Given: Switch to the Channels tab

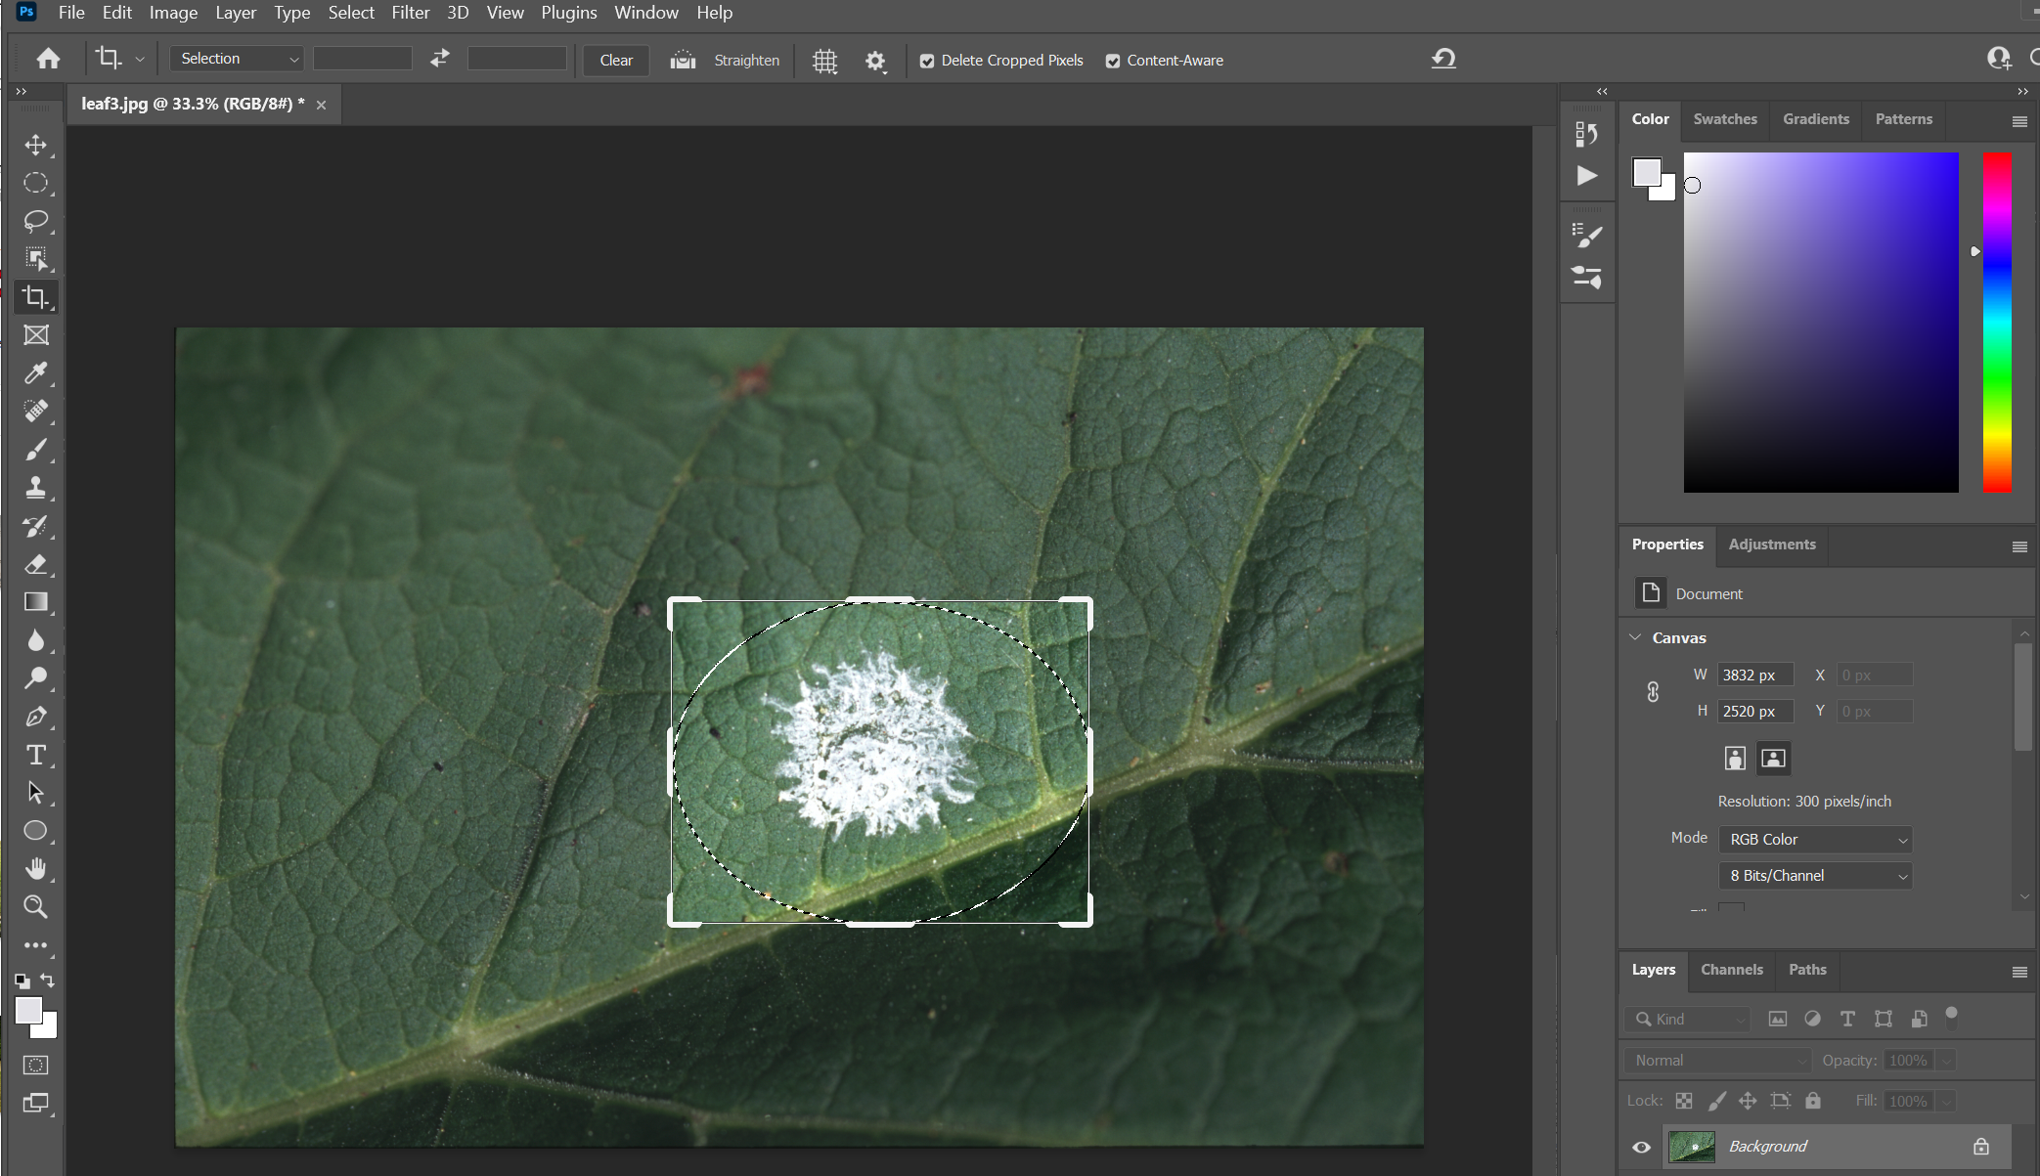Looking at the screenshot, I should point(1732,970).
